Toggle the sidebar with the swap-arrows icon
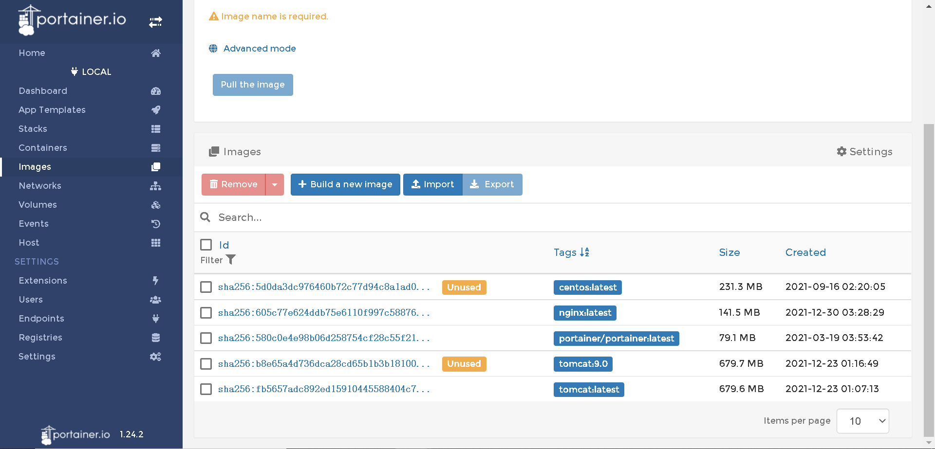The width and height of the screenshot is (935, 449). coord(156,22)
